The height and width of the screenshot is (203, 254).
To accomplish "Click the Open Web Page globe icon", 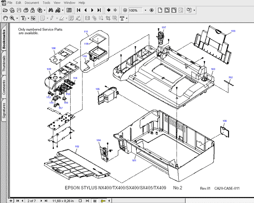I will pyautogui.click(x=12, y=10).
